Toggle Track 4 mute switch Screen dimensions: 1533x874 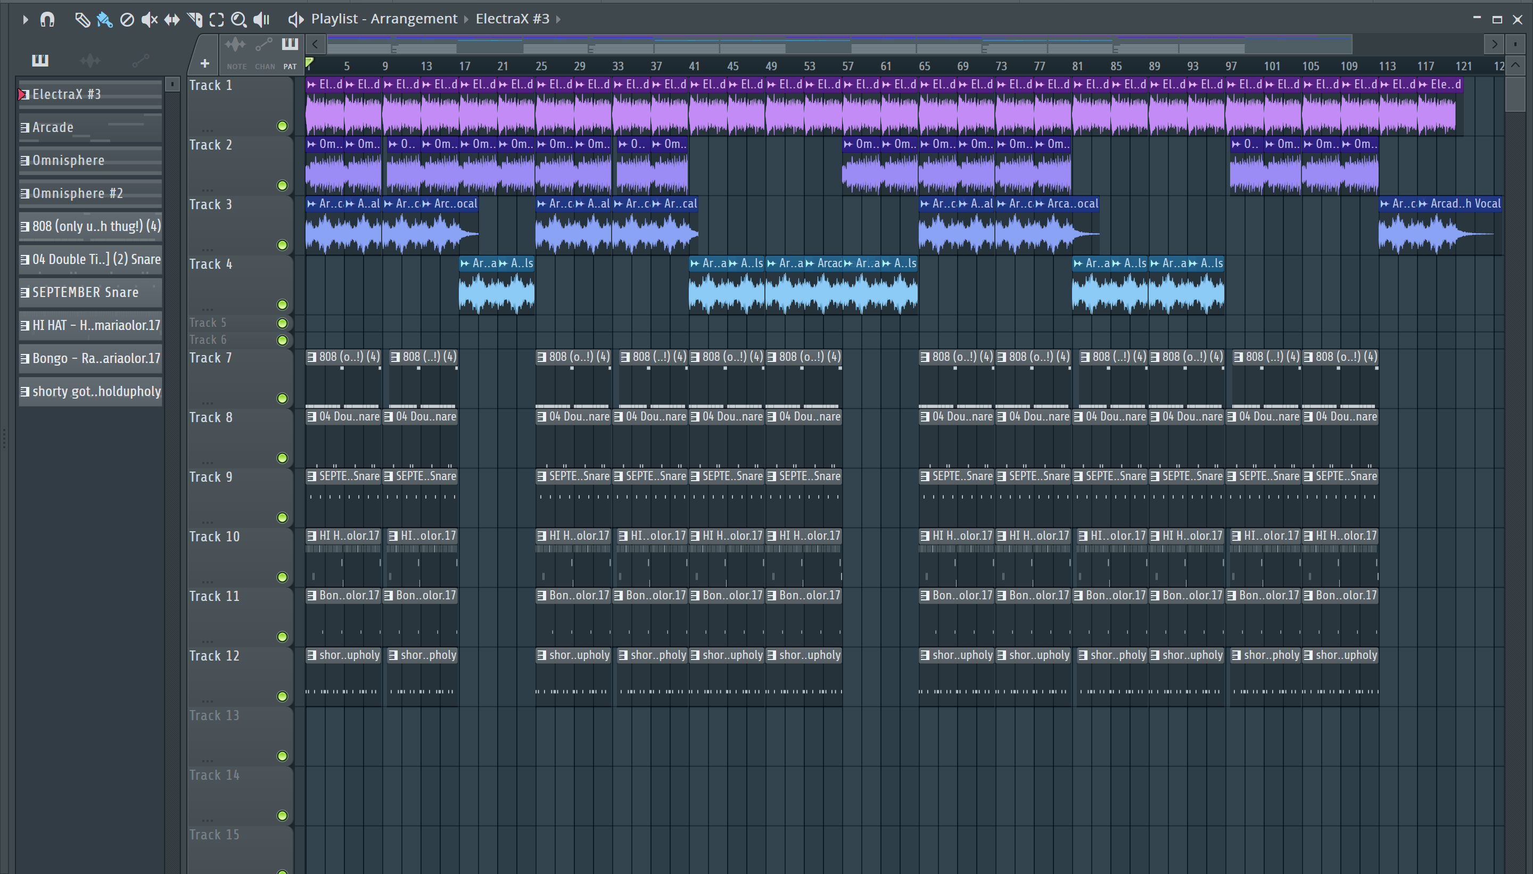(282, 304)
